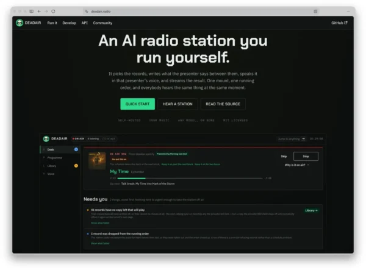Open the reader view icon in address bar
Viewport: 366px width, 270px height.
click(x=315, y=11)
